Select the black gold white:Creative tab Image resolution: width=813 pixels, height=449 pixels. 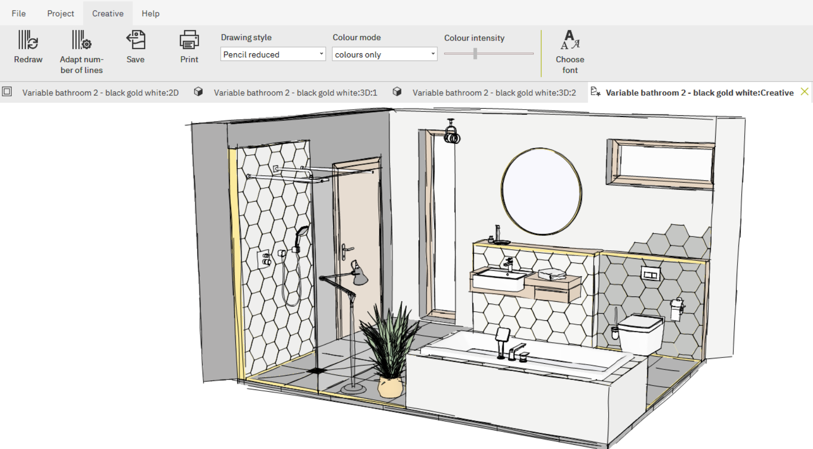click(x=699, y=92)
